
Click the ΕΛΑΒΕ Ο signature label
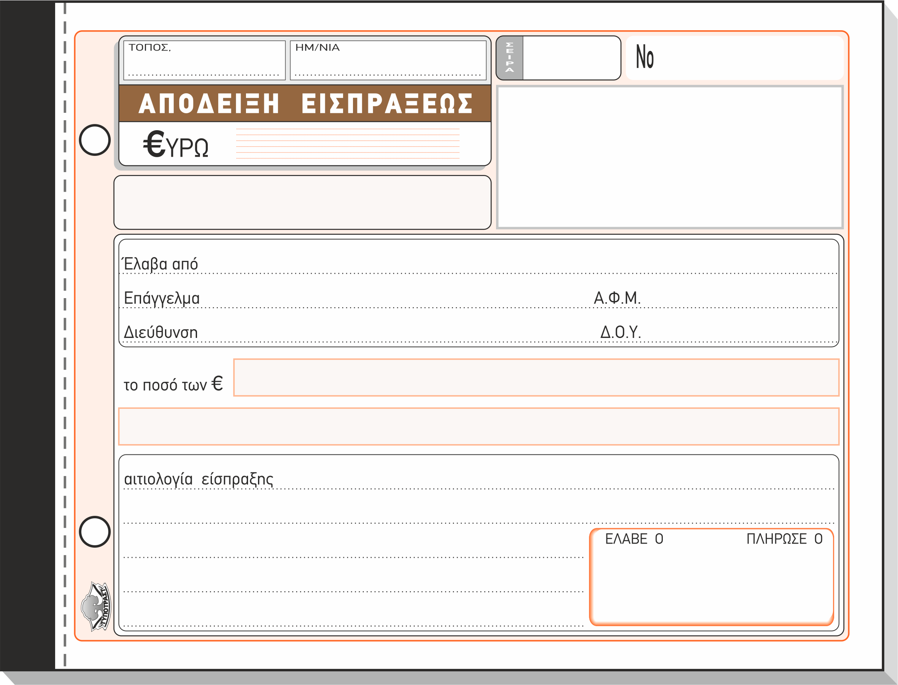[x=634, y=539]
